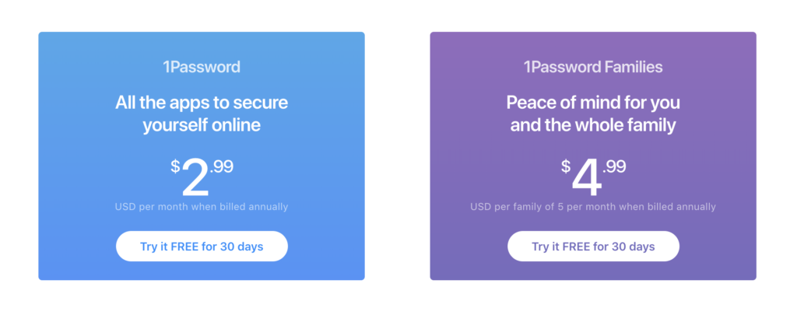Click the .99 cents in the purple card
This screenshot has width=797, height=336.
tap(614, 166)
